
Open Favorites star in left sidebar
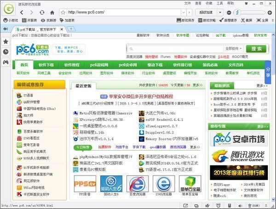[6, 42]
